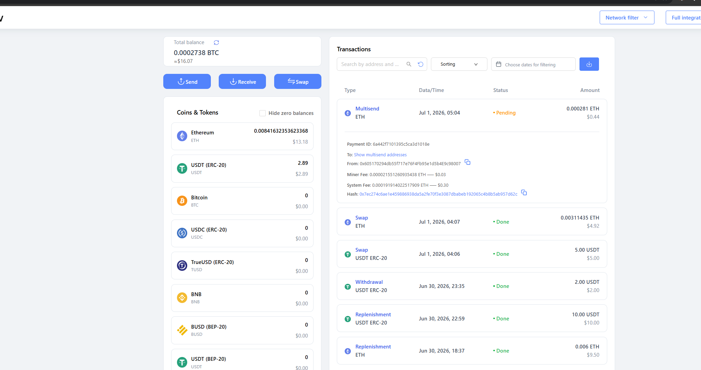Click the BNB coin icon

click(182, 298)
